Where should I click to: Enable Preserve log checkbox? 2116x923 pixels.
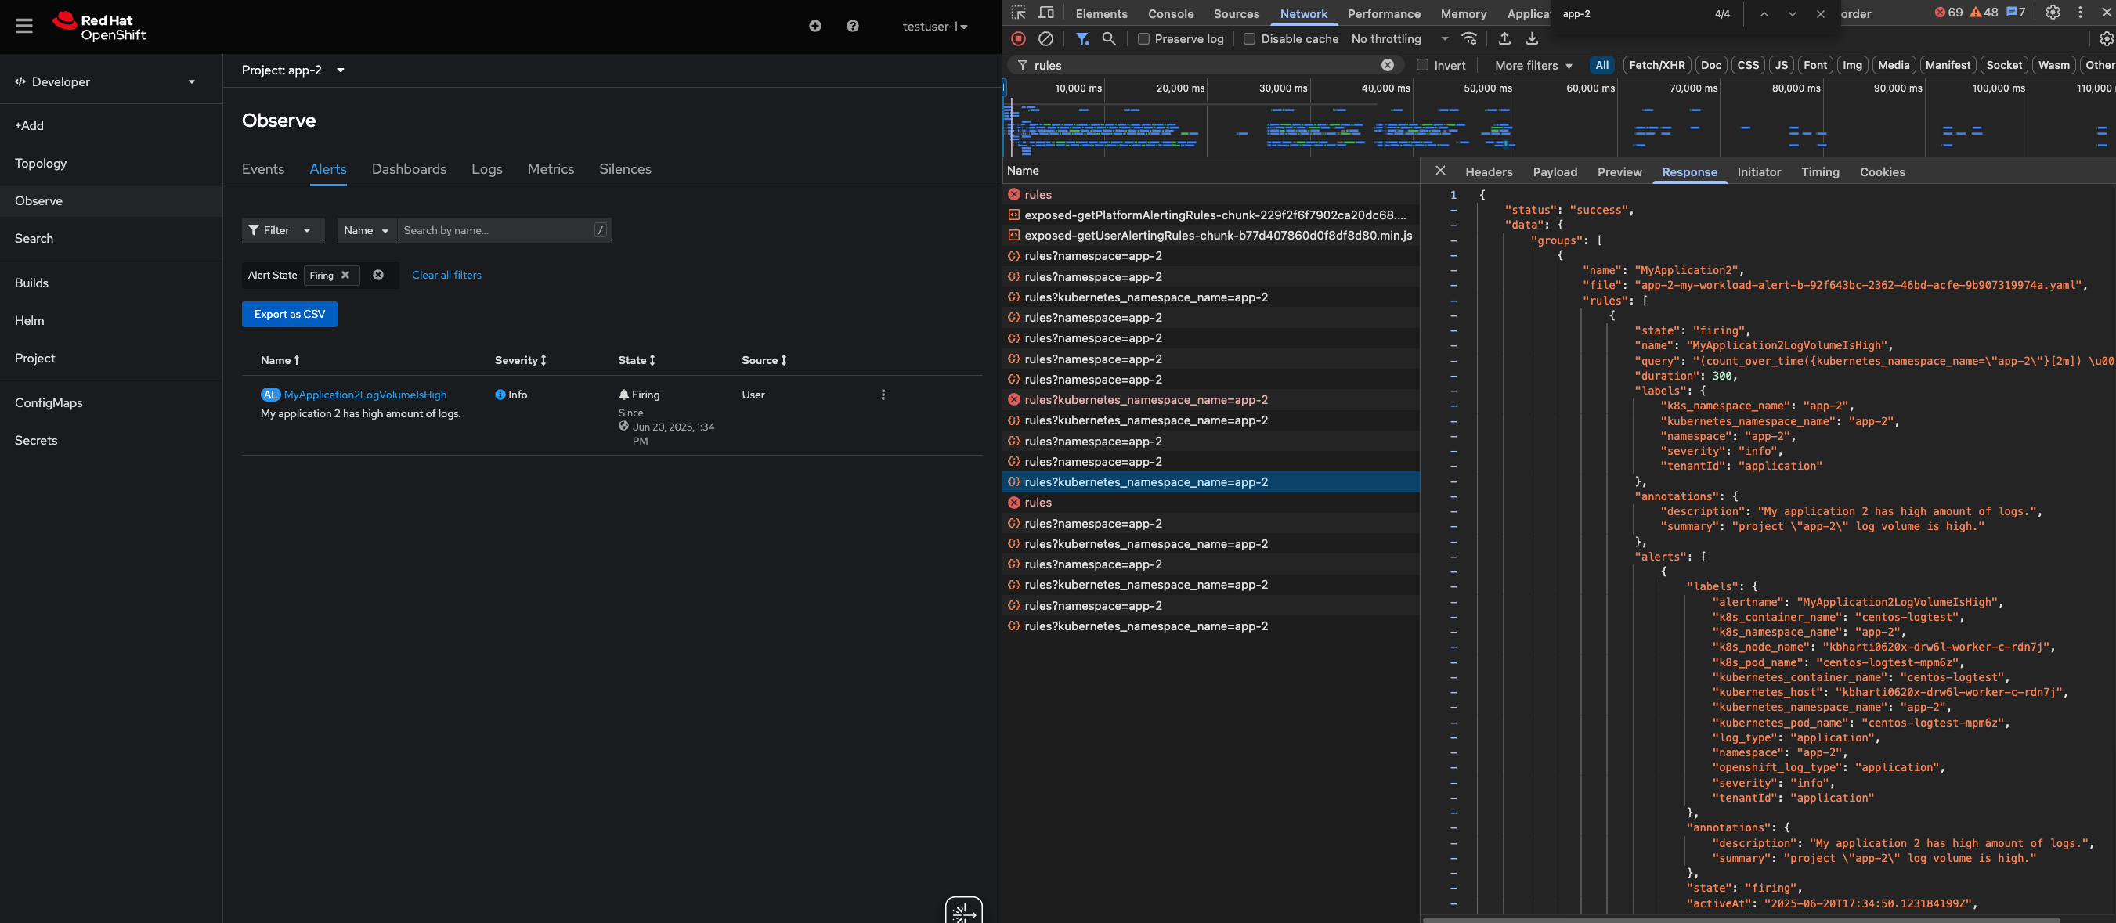tap(1143, 38)
